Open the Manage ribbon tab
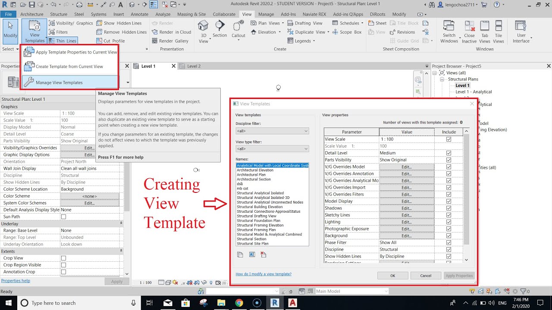The height and width of the screenshot is (310, 552). [266, 14]
